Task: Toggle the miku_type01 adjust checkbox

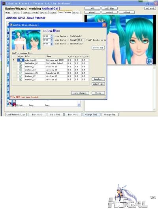Action: click(21, 60)
